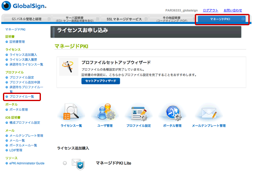Click the ユーザ管理 label under icon
Image resolution: width=253 pixels, height=171 pixels.
tap(105, 126)
